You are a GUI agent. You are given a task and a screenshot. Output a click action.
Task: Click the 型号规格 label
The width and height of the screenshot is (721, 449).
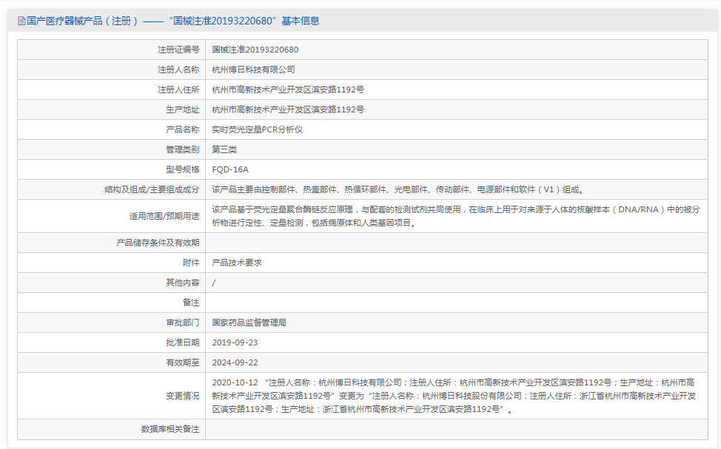tap(183, 169)
